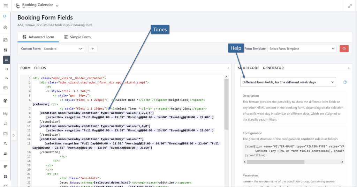Click line 1 wpbc_wizard__border_container div
This screenshot has width=357, height=187.
click(x=69, y=78)
